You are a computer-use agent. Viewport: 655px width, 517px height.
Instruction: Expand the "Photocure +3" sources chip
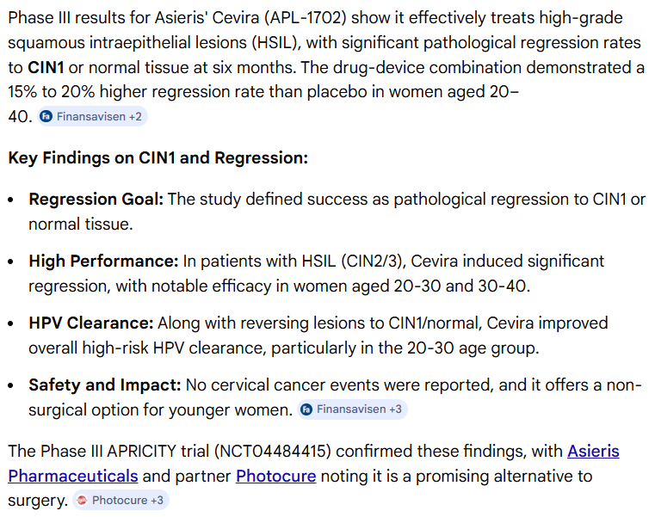pyautogui.click(x=127, y=500)
